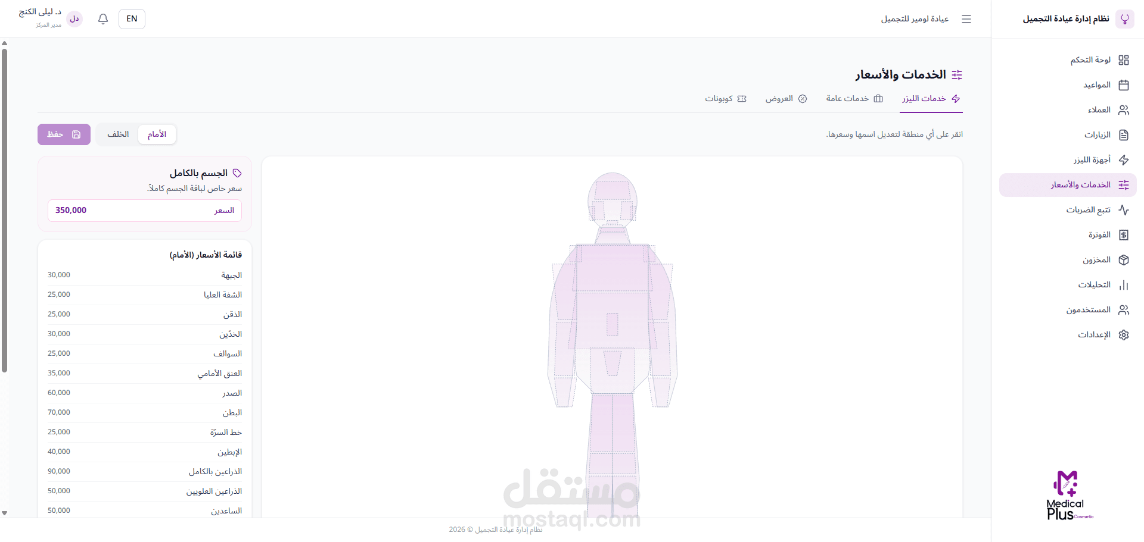Click the الساعدين price row
The width and height of the screenshot is (1144, 542).
pos(145,511)
